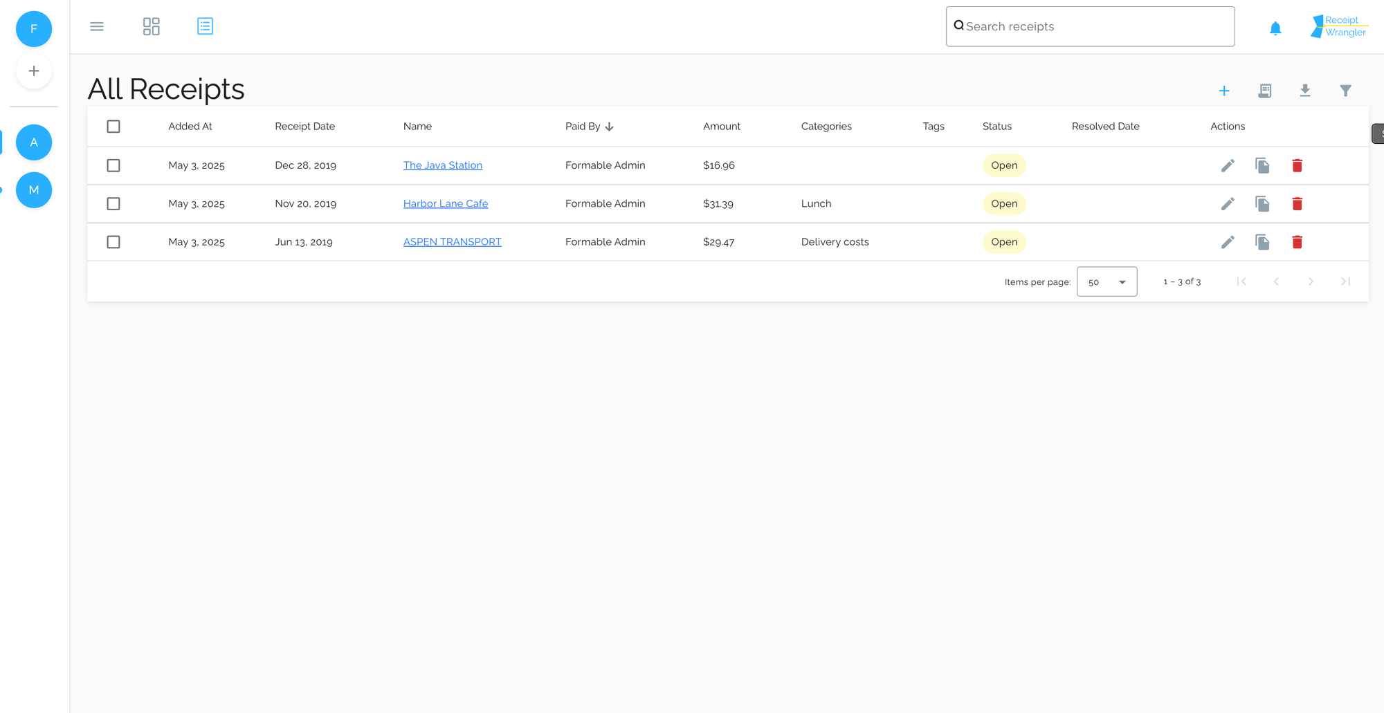Image resolution: width=1384 pixels, height=713 pixels.
Task: Duplicate the ASPEN TRANSPORT receipt
Action: point(1262,242)
